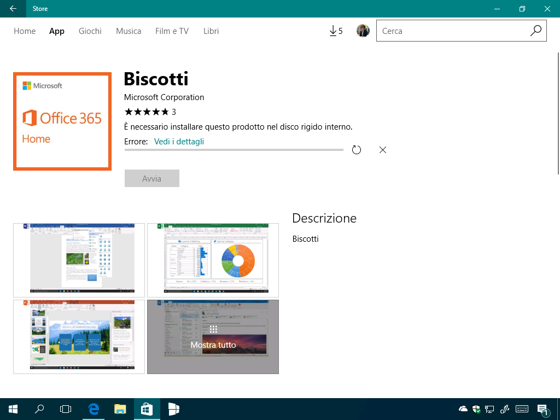Open Windows Defender shield tray icon
The height and width of the screenshot is (420, 560).
(476, 409)
